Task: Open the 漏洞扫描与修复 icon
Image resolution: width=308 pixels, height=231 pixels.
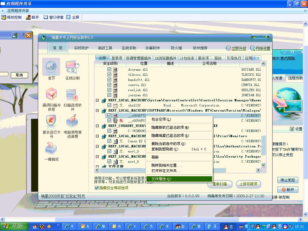Action: (51, 94)
